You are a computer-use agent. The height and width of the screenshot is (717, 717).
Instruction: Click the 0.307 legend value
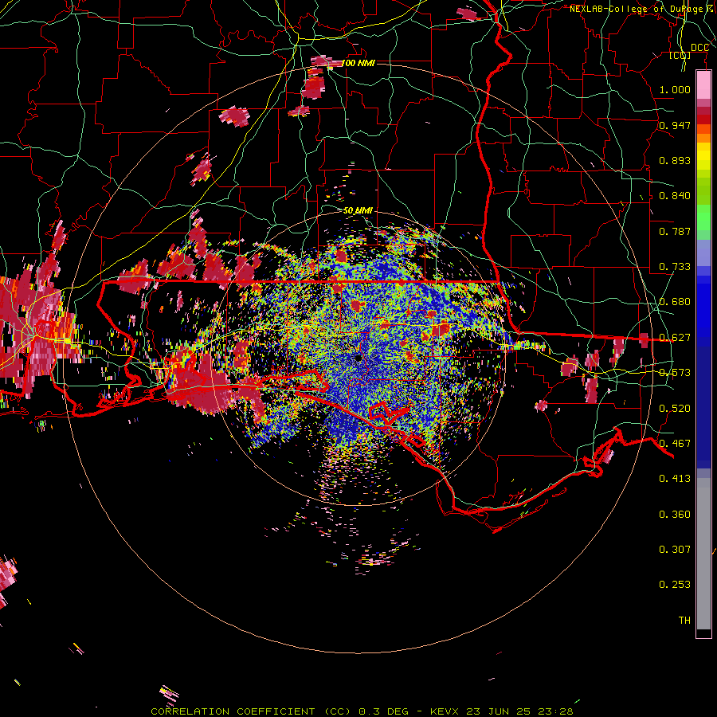point(675,550)
